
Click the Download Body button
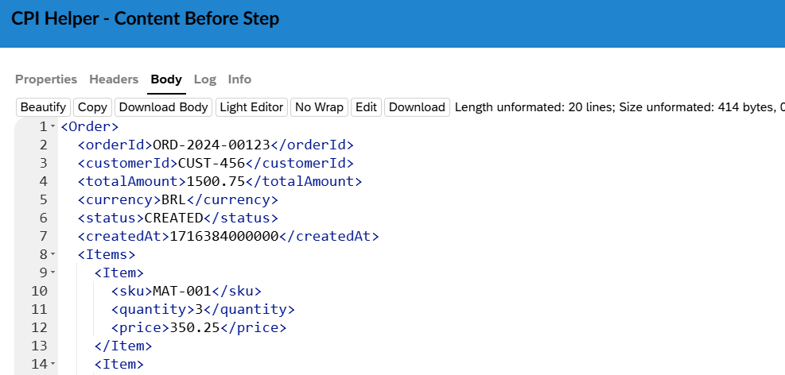163,107
